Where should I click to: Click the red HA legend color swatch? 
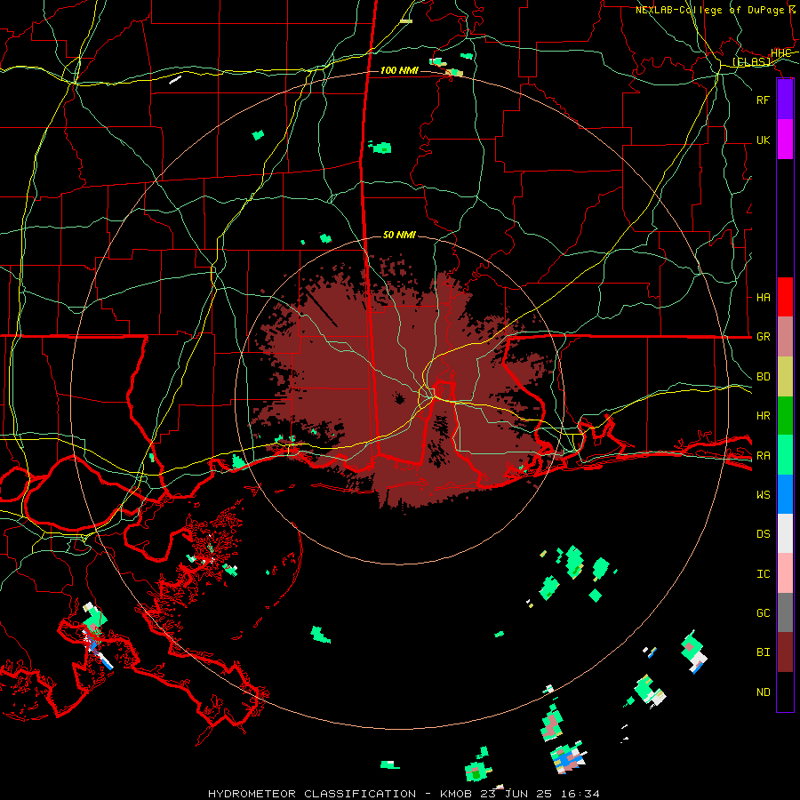[x=785, y=297]
